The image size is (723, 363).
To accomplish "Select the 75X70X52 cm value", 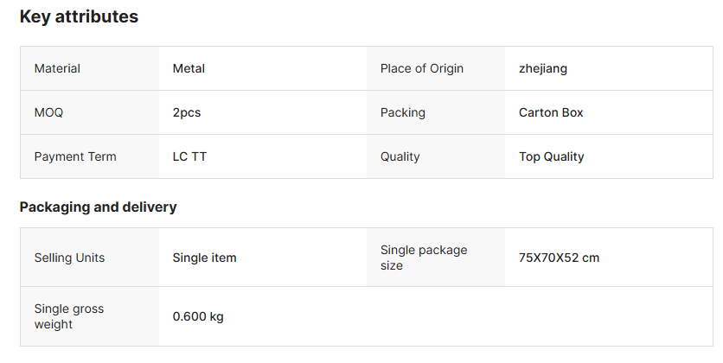I will (559, 258).
